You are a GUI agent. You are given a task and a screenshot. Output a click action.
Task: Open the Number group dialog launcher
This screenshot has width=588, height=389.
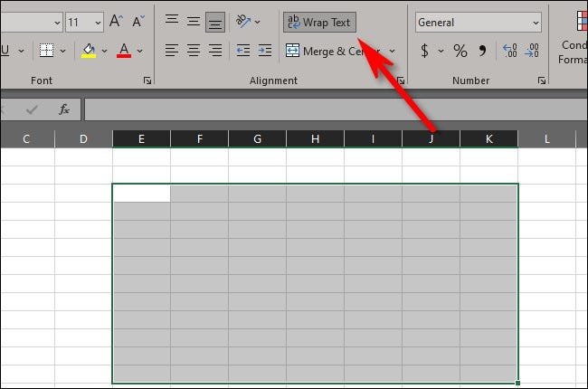pos(542,81)
